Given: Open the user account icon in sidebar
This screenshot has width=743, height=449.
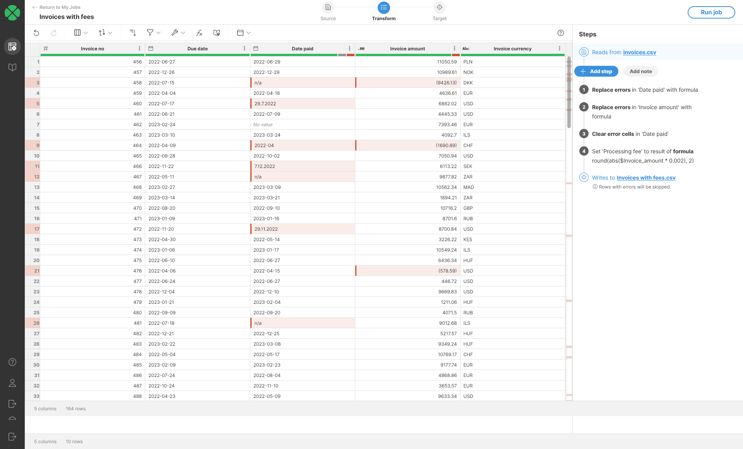Looking at the screenshot, I should [12, 383].
